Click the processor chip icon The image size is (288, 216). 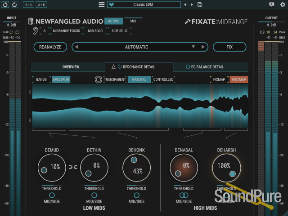coord(99,80)
